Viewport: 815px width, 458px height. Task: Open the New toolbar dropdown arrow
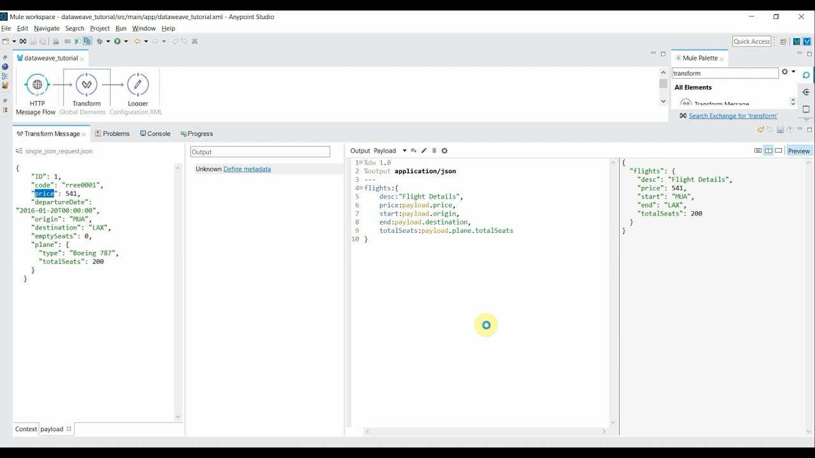13,41
